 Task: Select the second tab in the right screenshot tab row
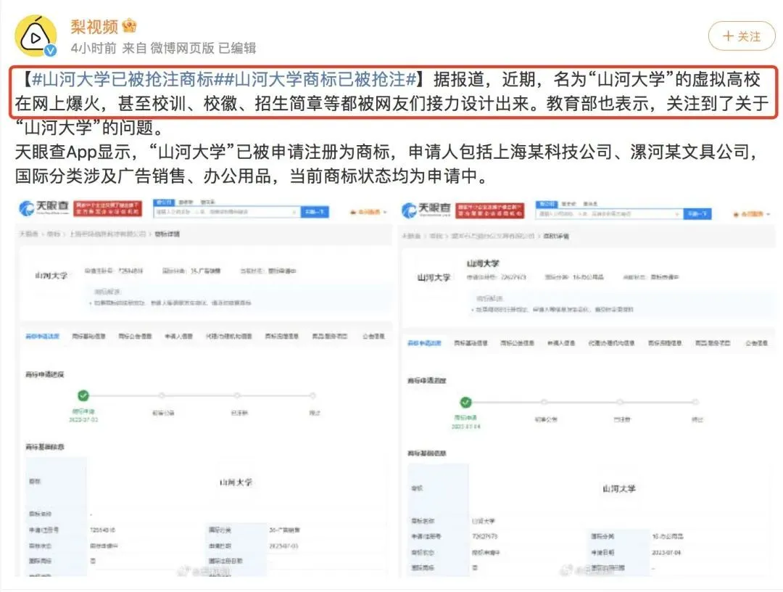click(471, 343)
